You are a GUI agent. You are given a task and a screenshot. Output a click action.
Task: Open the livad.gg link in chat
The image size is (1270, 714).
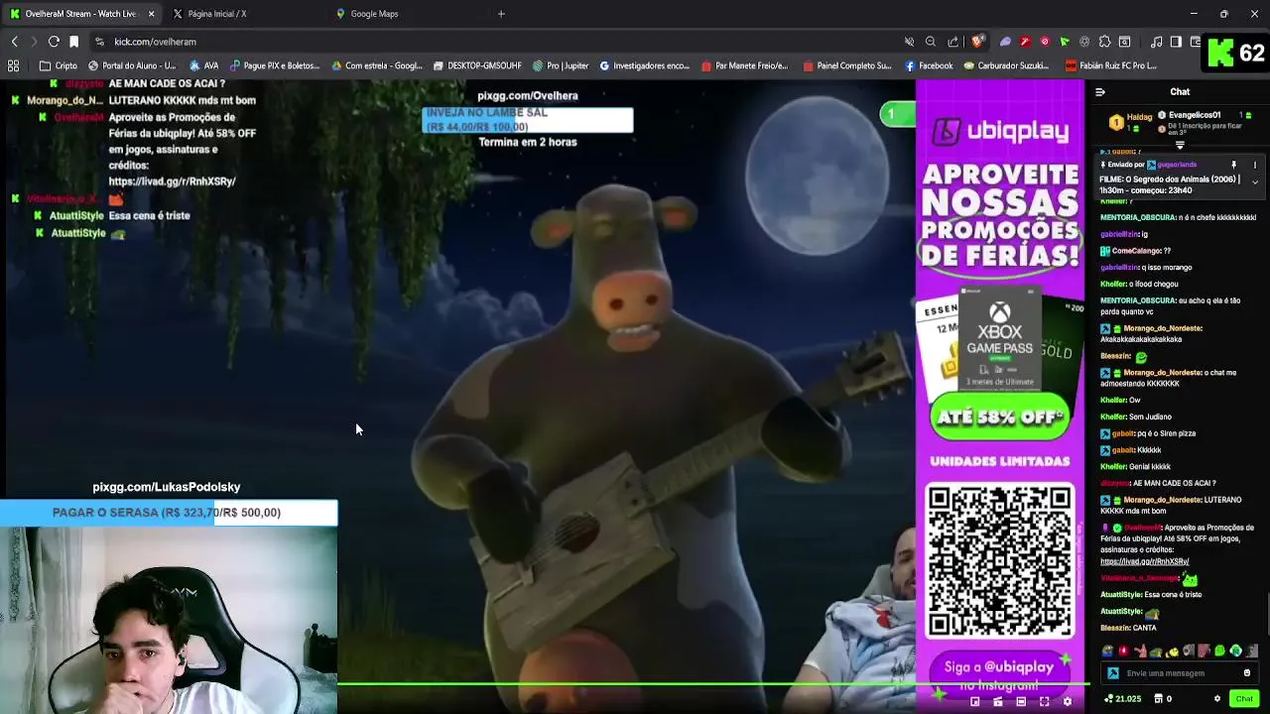(1144, 561)
